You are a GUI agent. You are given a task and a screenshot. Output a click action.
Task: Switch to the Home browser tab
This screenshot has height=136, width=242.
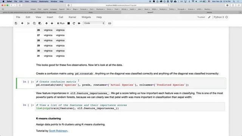click(x=91, y=12)
